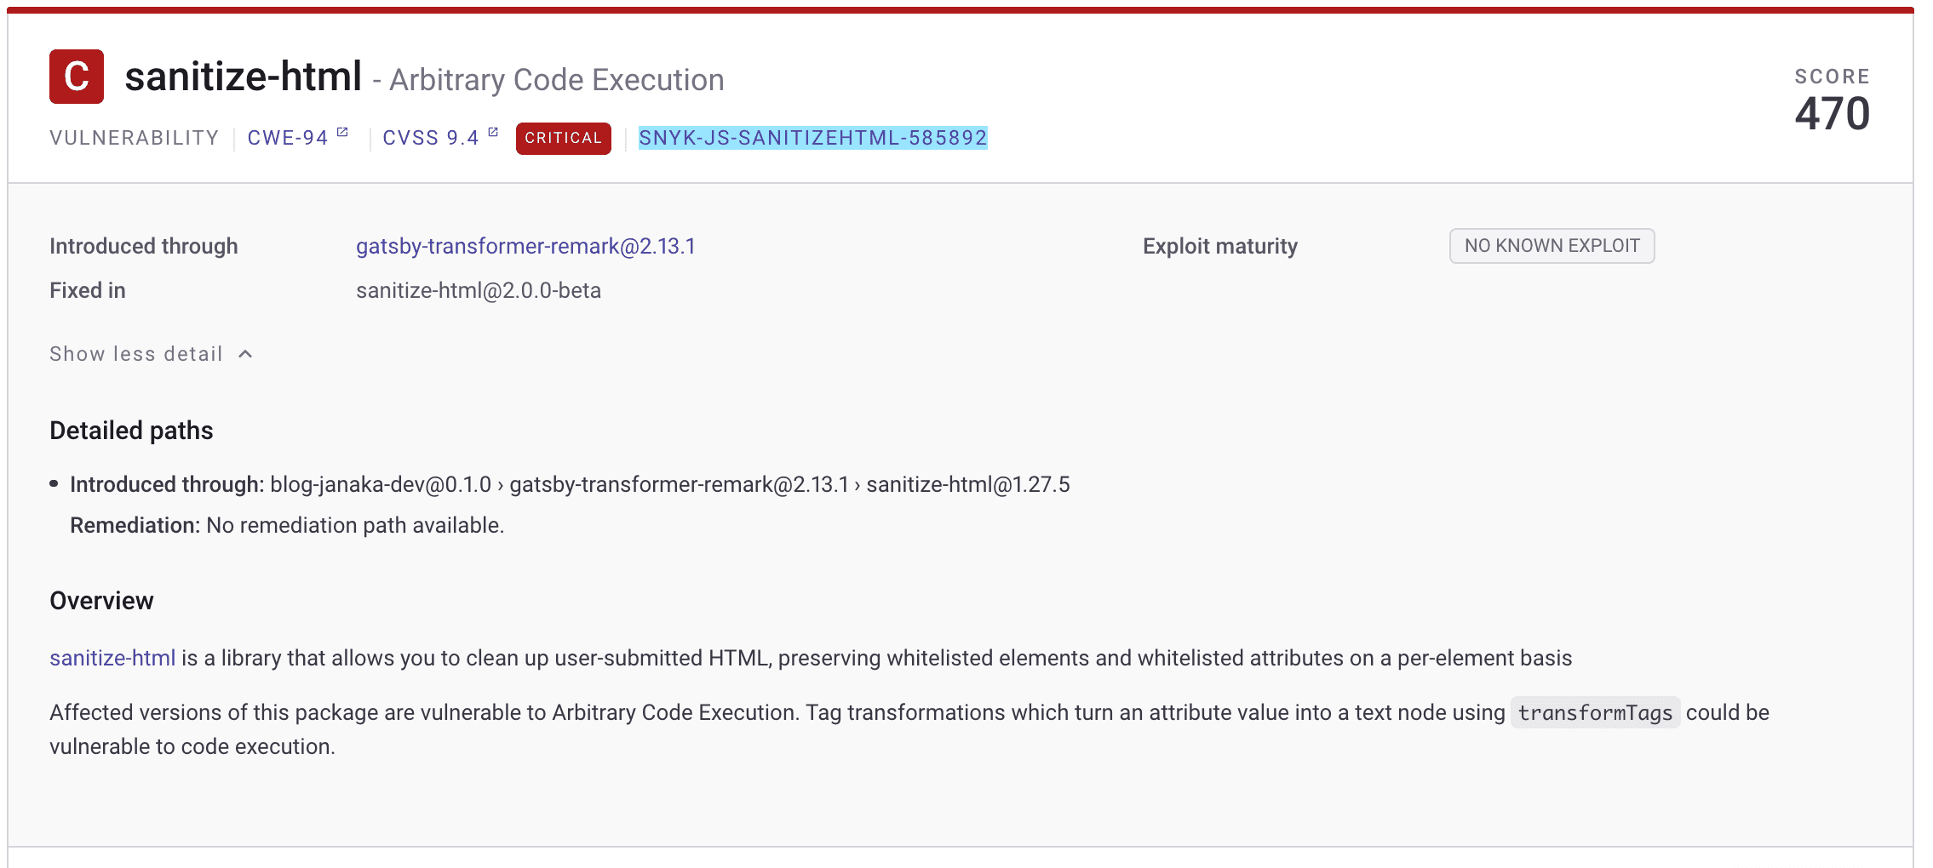Click external link icon beside CVSS 9.4
1933x868 pixels.
tap(493, 132)
